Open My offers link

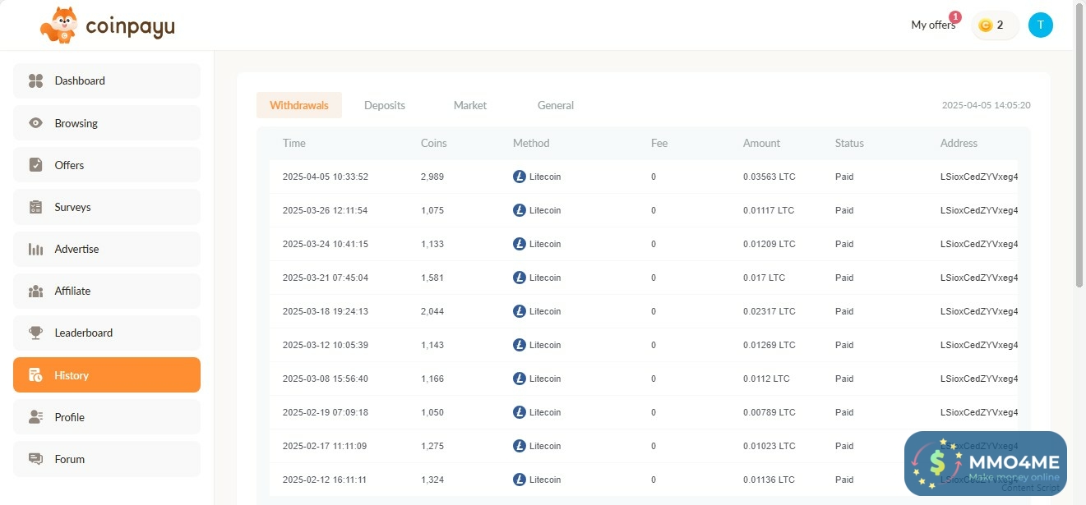pyautogui.click(x=933, y=25)
